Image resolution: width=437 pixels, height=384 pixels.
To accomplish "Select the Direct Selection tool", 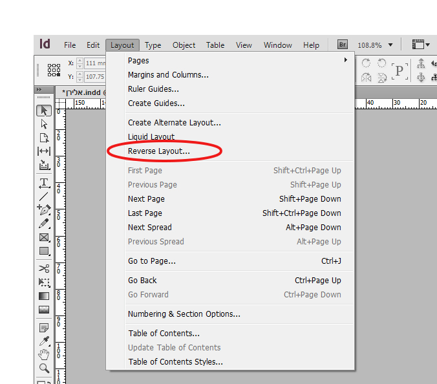I will point(44,124).
